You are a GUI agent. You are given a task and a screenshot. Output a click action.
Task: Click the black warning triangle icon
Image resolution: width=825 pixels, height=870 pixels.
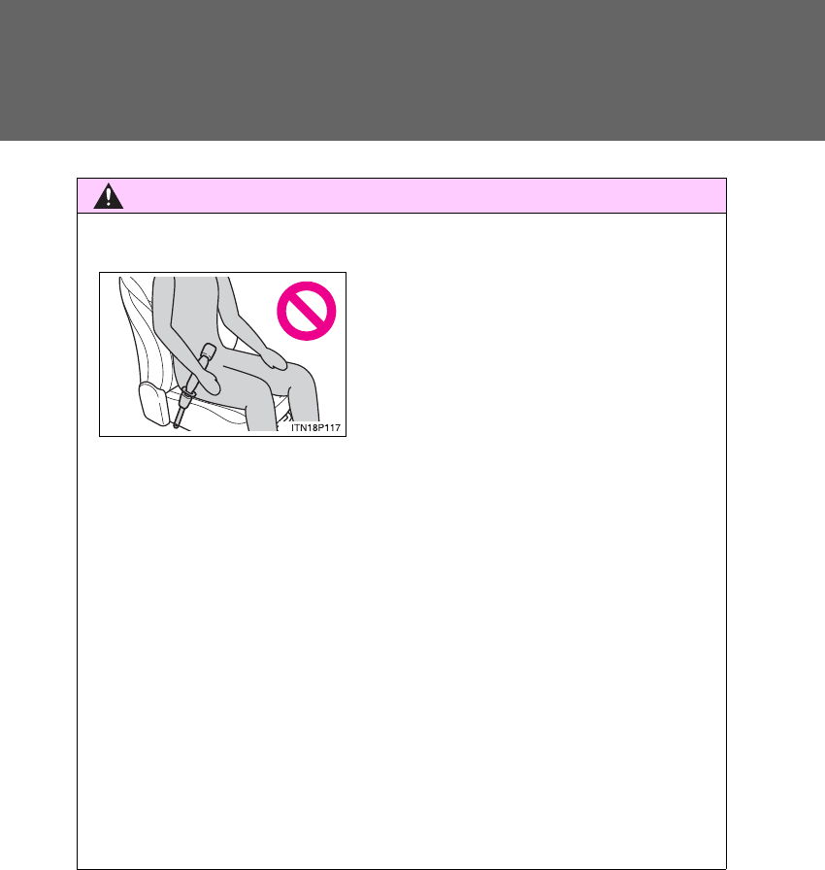(x=108, y=196)
